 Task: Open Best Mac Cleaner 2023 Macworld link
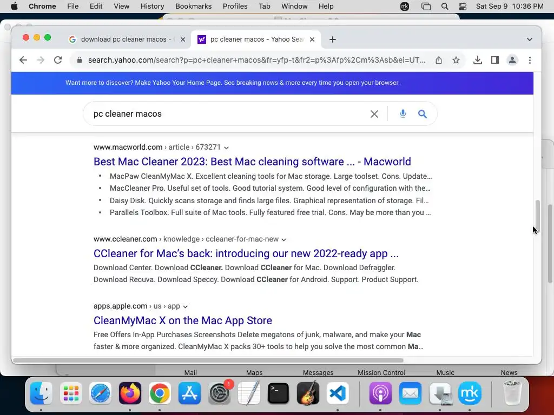click(252, 162)
